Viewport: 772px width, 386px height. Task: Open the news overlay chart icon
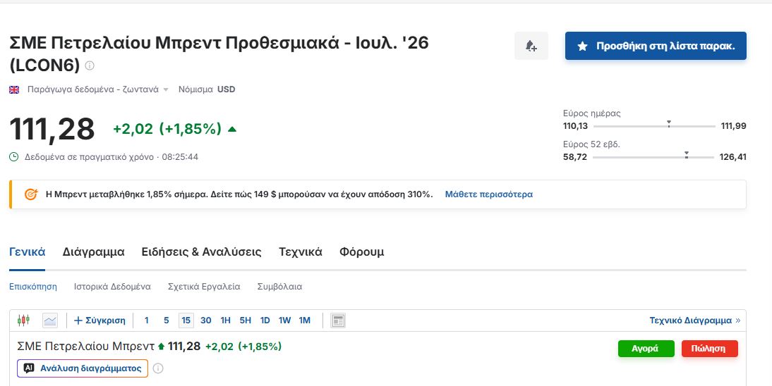click(338, 320)
